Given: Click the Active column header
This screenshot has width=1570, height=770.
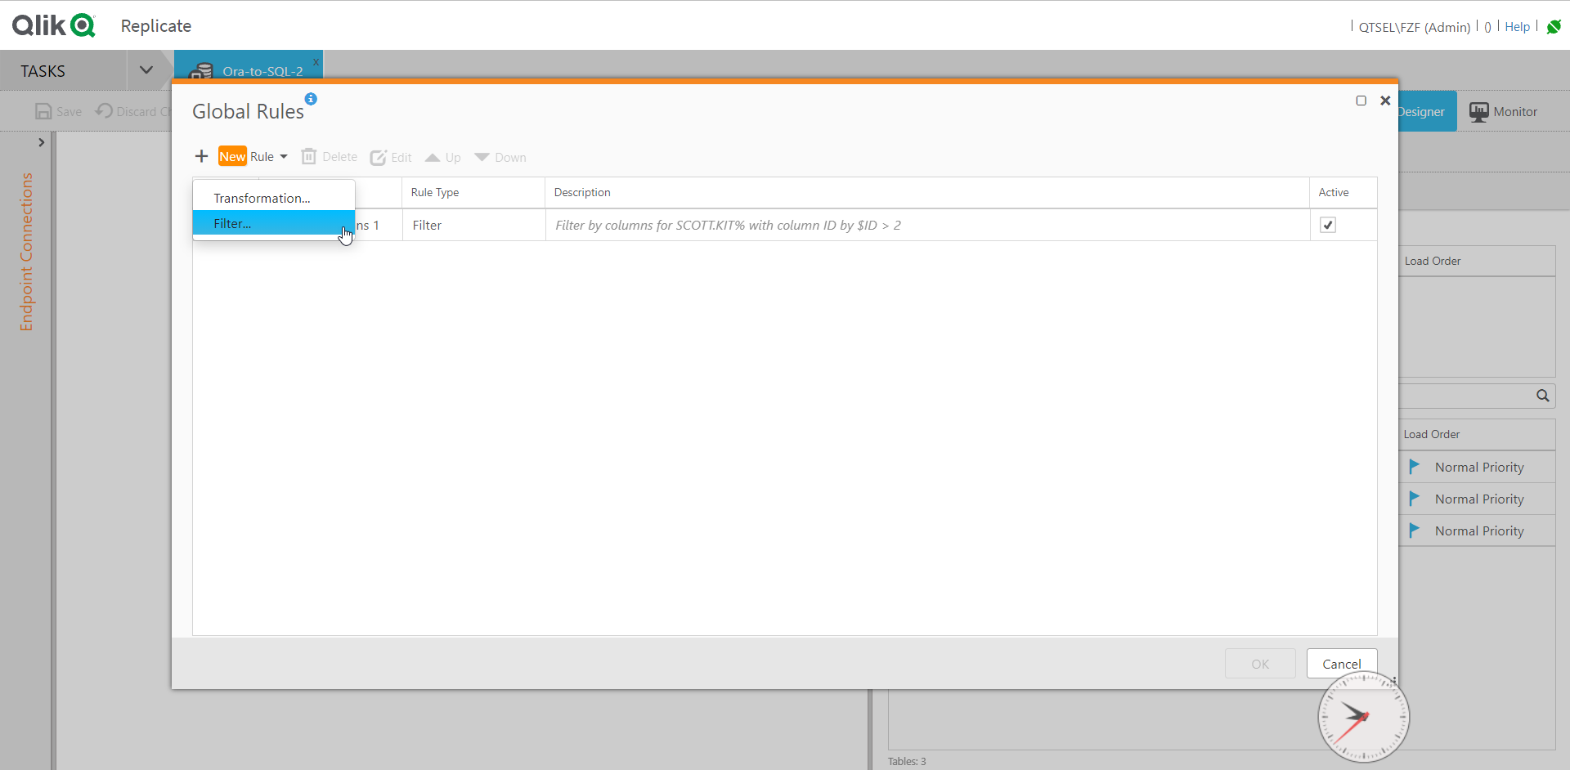Looking at the screenshot, I should 1343,192.
